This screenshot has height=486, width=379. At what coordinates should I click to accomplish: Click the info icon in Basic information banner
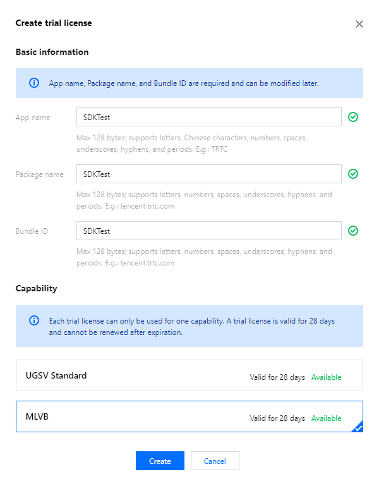[x=34, y=83]
